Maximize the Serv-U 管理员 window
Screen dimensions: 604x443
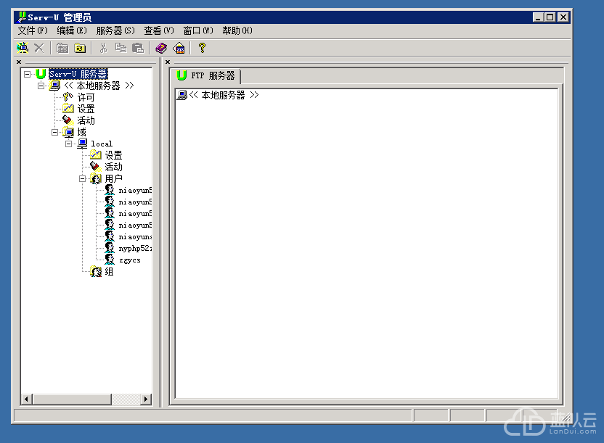tap(550, 17)
